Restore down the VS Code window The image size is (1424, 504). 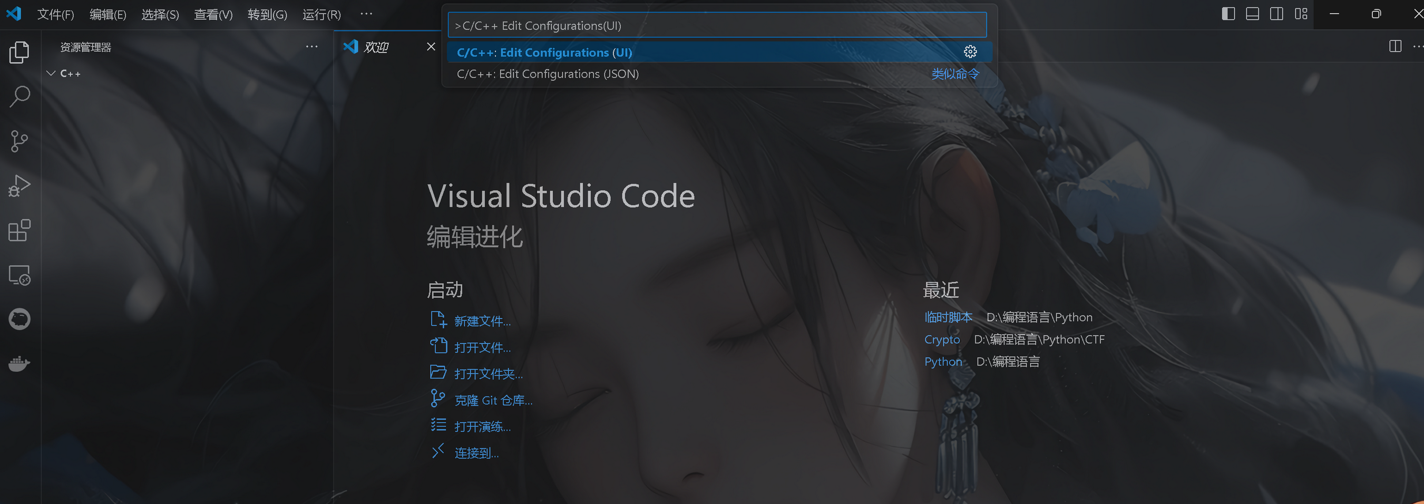pos(1376,14)
